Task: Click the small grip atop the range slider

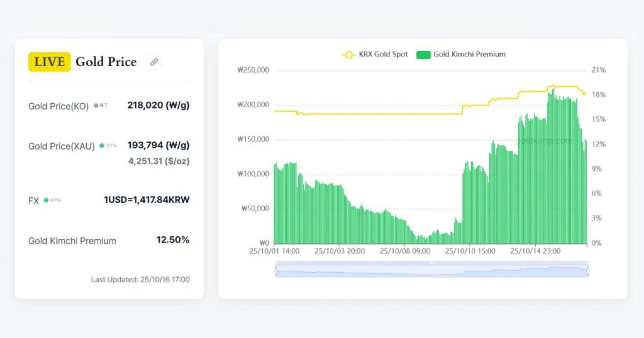Action: [x=431, y=263]
